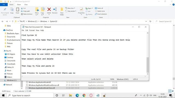The image size is (175, 98).
Task: Switch to the View ribbon tab
Action: tap(26, 5)
